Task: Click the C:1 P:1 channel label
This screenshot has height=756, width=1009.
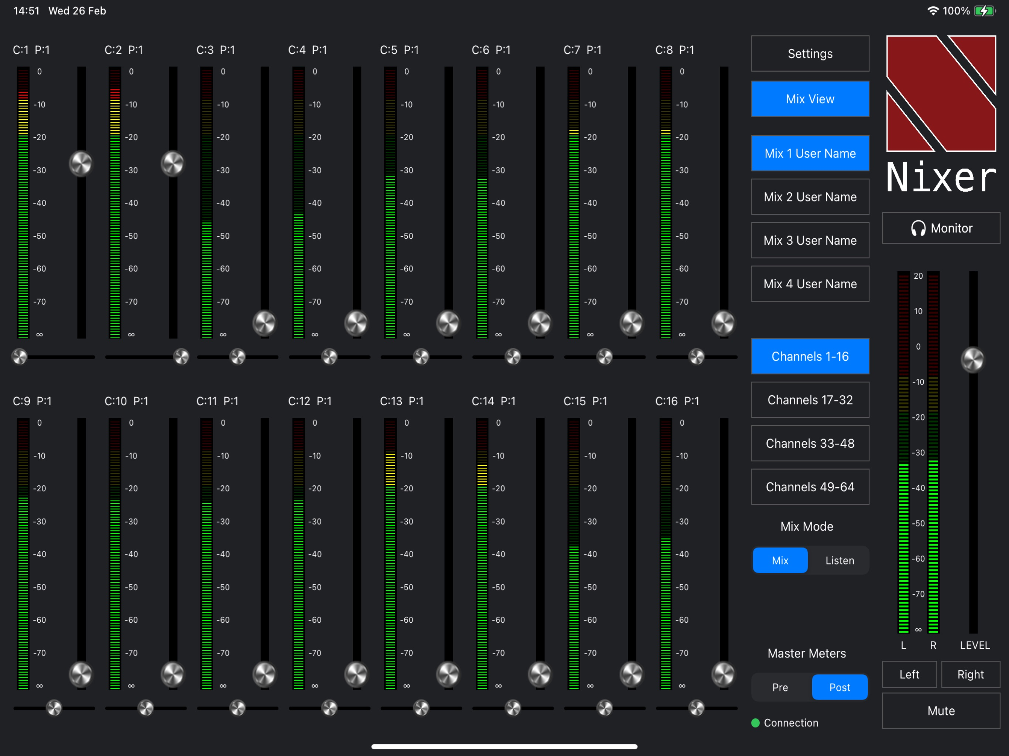Action: pyautogui.click(x=31, y=50)
